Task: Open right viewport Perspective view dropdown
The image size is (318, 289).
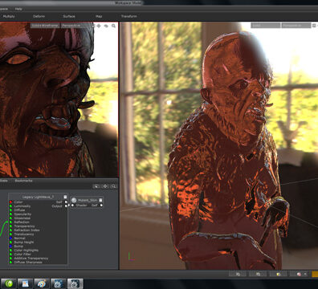Action: [x=296, y=26]
